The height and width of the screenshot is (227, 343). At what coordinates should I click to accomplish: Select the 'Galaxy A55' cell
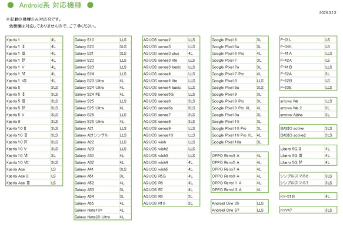click(x=96, y=203)
